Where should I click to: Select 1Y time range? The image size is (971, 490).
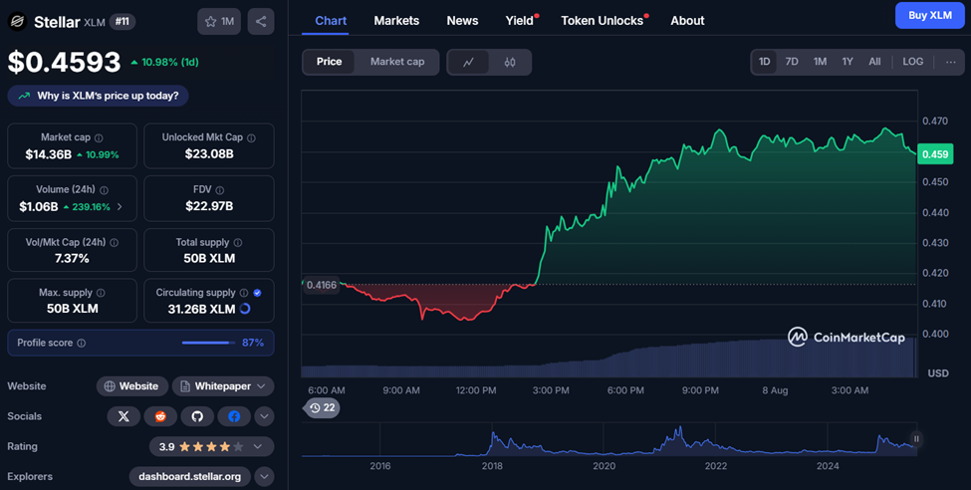point(848,62)
